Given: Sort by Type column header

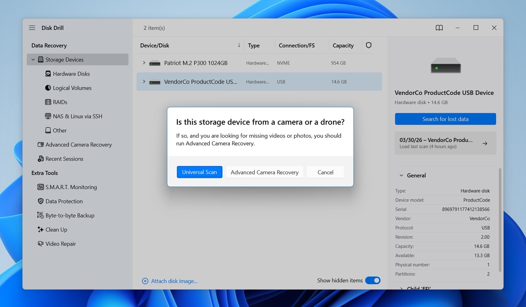Looking at the screenshot, I should click(254, 45).
